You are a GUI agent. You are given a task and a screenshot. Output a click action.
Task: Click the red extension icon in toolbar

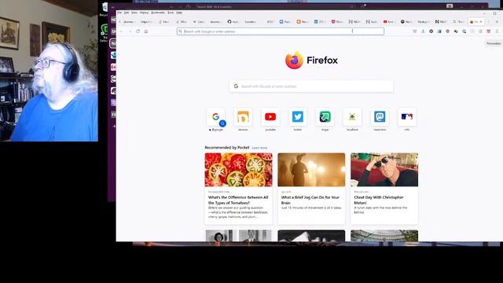coord(489,31)
